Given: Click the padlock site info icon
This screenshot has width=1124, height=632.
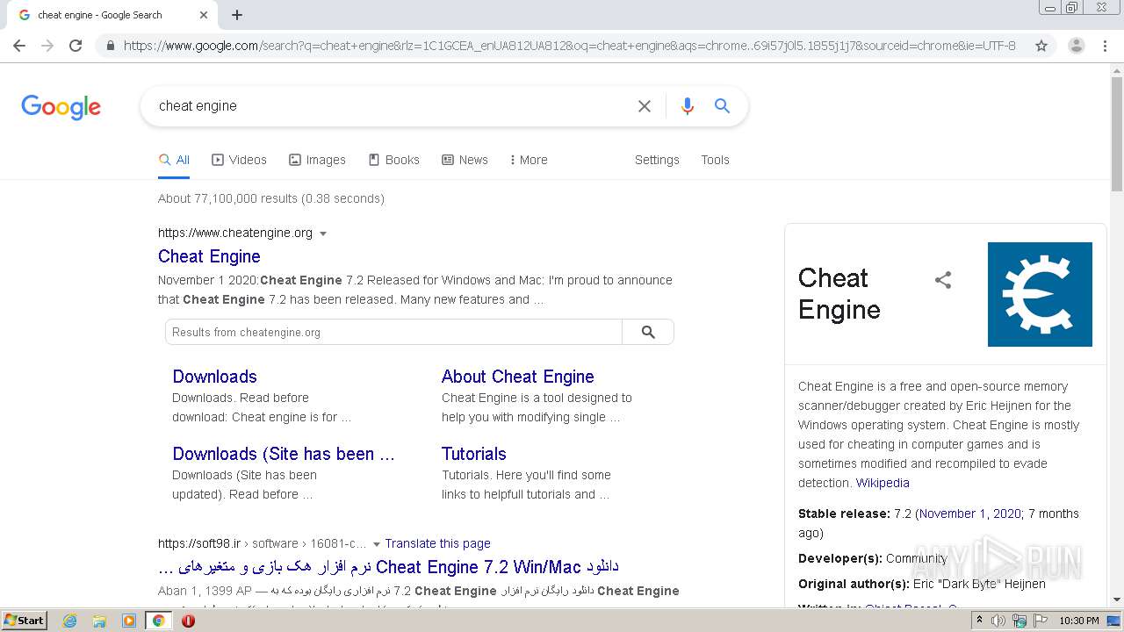Looking at the screenshot, I should point(110,46).
